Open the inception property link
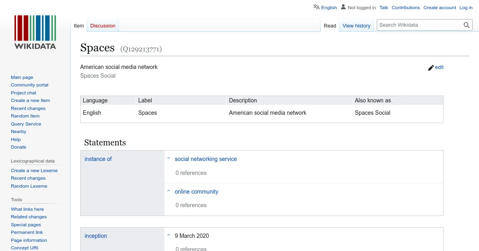Viewport: 479px width, 251px height. (x=96, y=236)
